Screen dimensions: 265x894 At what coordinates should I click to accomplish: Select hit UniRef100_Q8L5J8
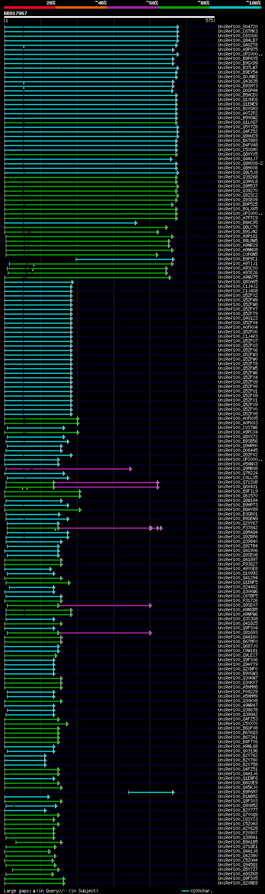coord(238,172)
